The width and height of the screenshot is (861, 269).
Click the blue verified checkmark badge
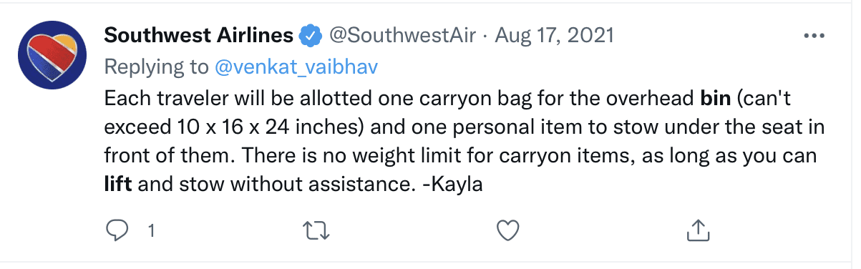(310, 35)
